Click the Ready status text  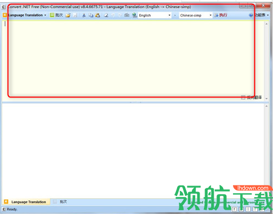[x=12, y=209]
